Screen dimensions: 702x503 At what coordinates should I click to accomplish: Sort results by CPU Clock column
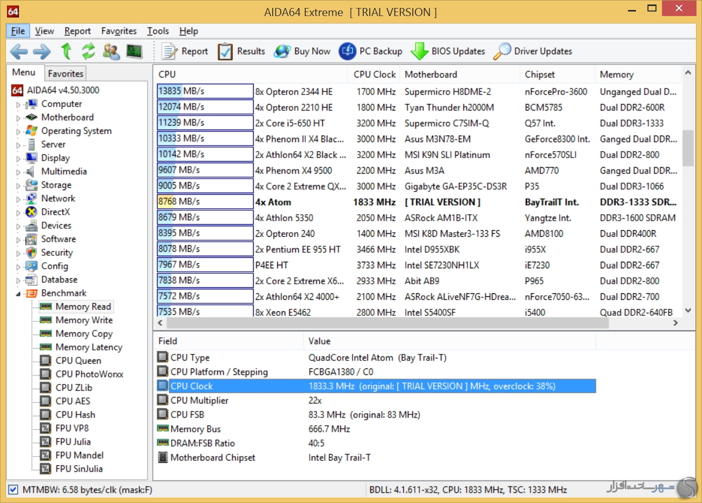pyautogui.click(x=374, y=74)
